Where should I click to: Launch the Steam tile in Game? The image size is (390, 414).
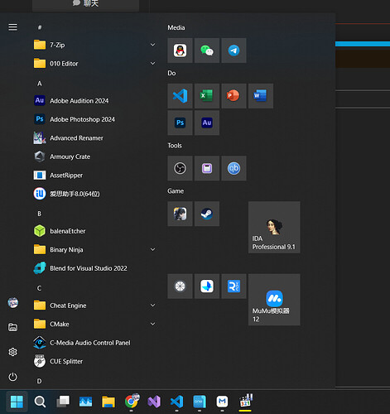pyautogui.click(x=207, y=214)
